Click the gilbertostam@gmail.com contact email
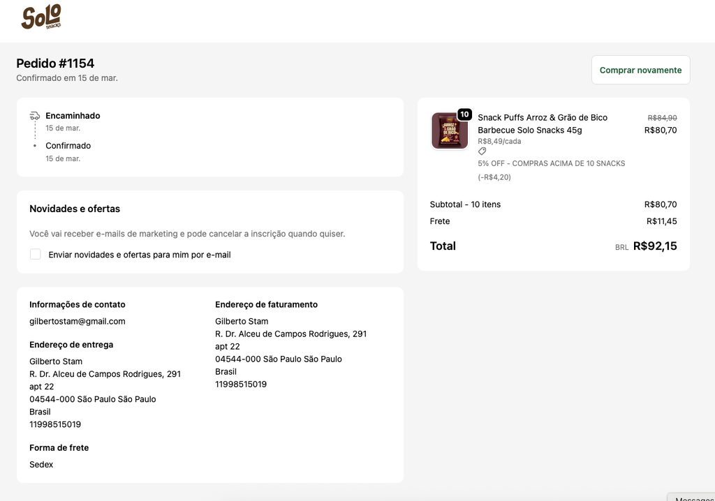715x501 pixels. pos(77,322)
